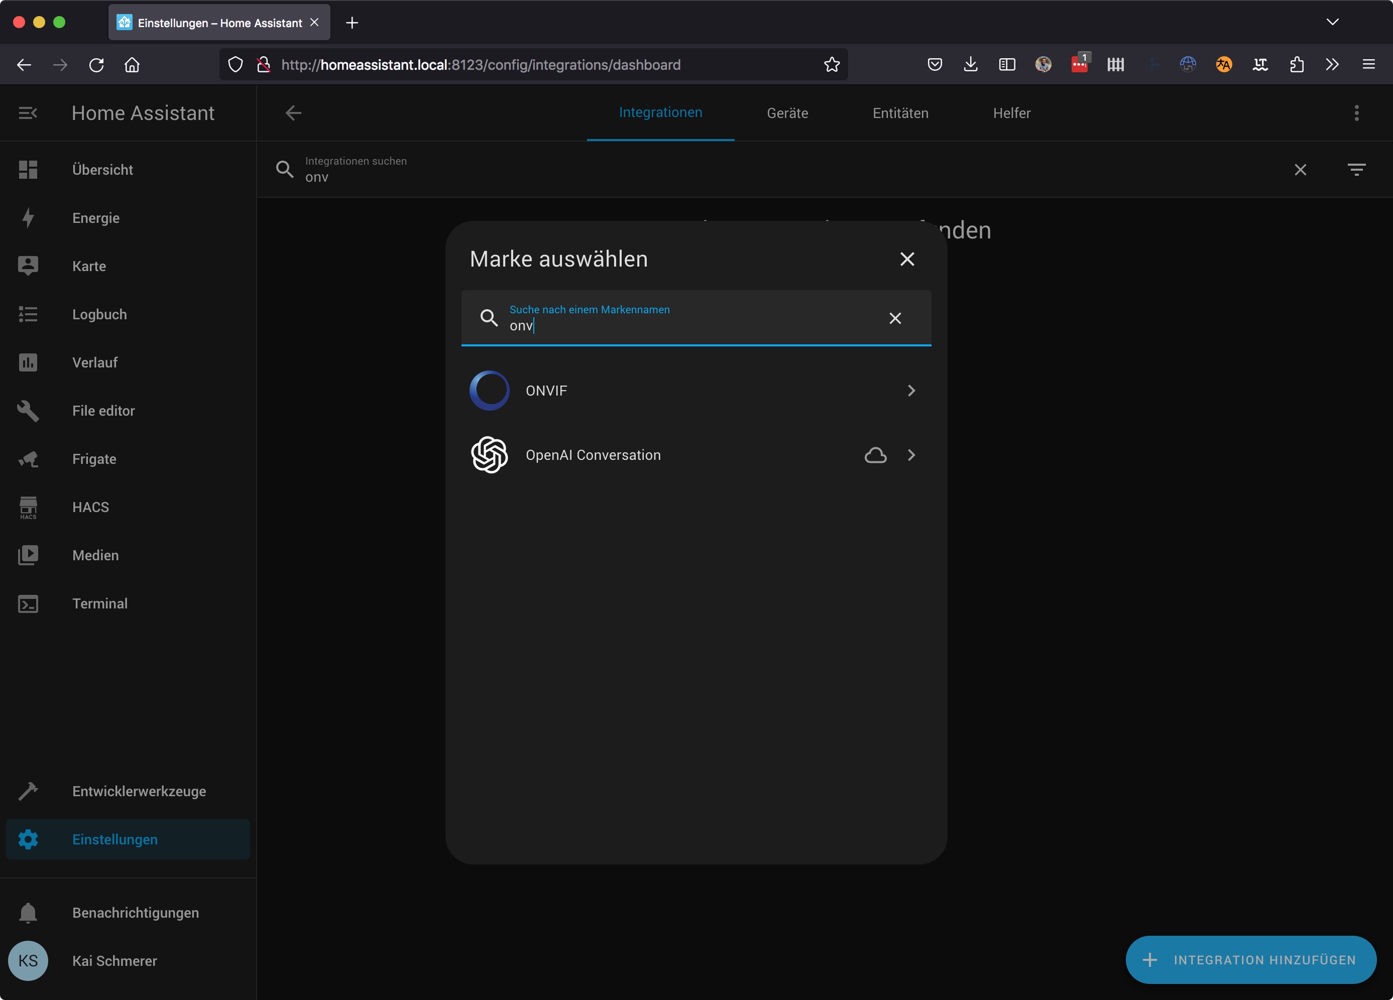Collapse the Home Assistant sidebar menu
Image resolution: width=1393 pixels, height=1000 pixels.
click(x=28, y=113)
